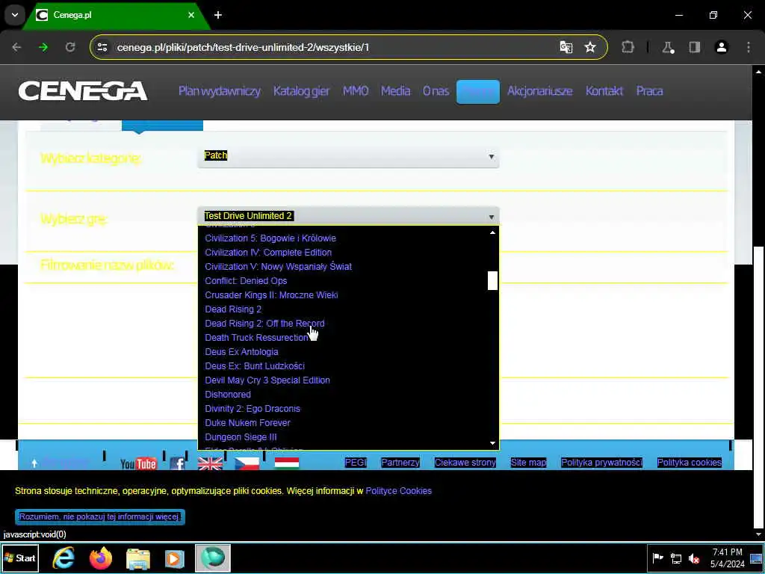Viewport: 765px width, 574px height.
Task: Collapse the Test Drive Unlimited 2 dropdown
Action: pyautogui.click(x=348, y=216)
